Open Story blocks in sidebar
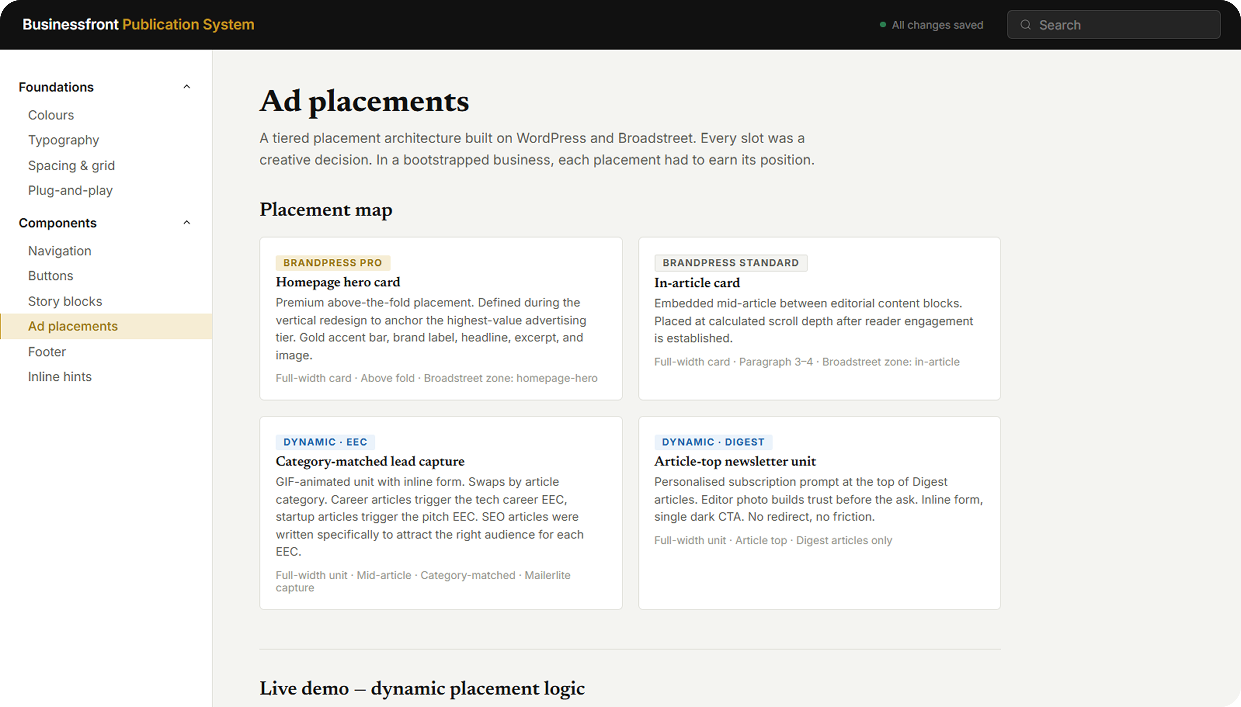The height and width of the screenshot is (707, 1241). pos(65,302)
